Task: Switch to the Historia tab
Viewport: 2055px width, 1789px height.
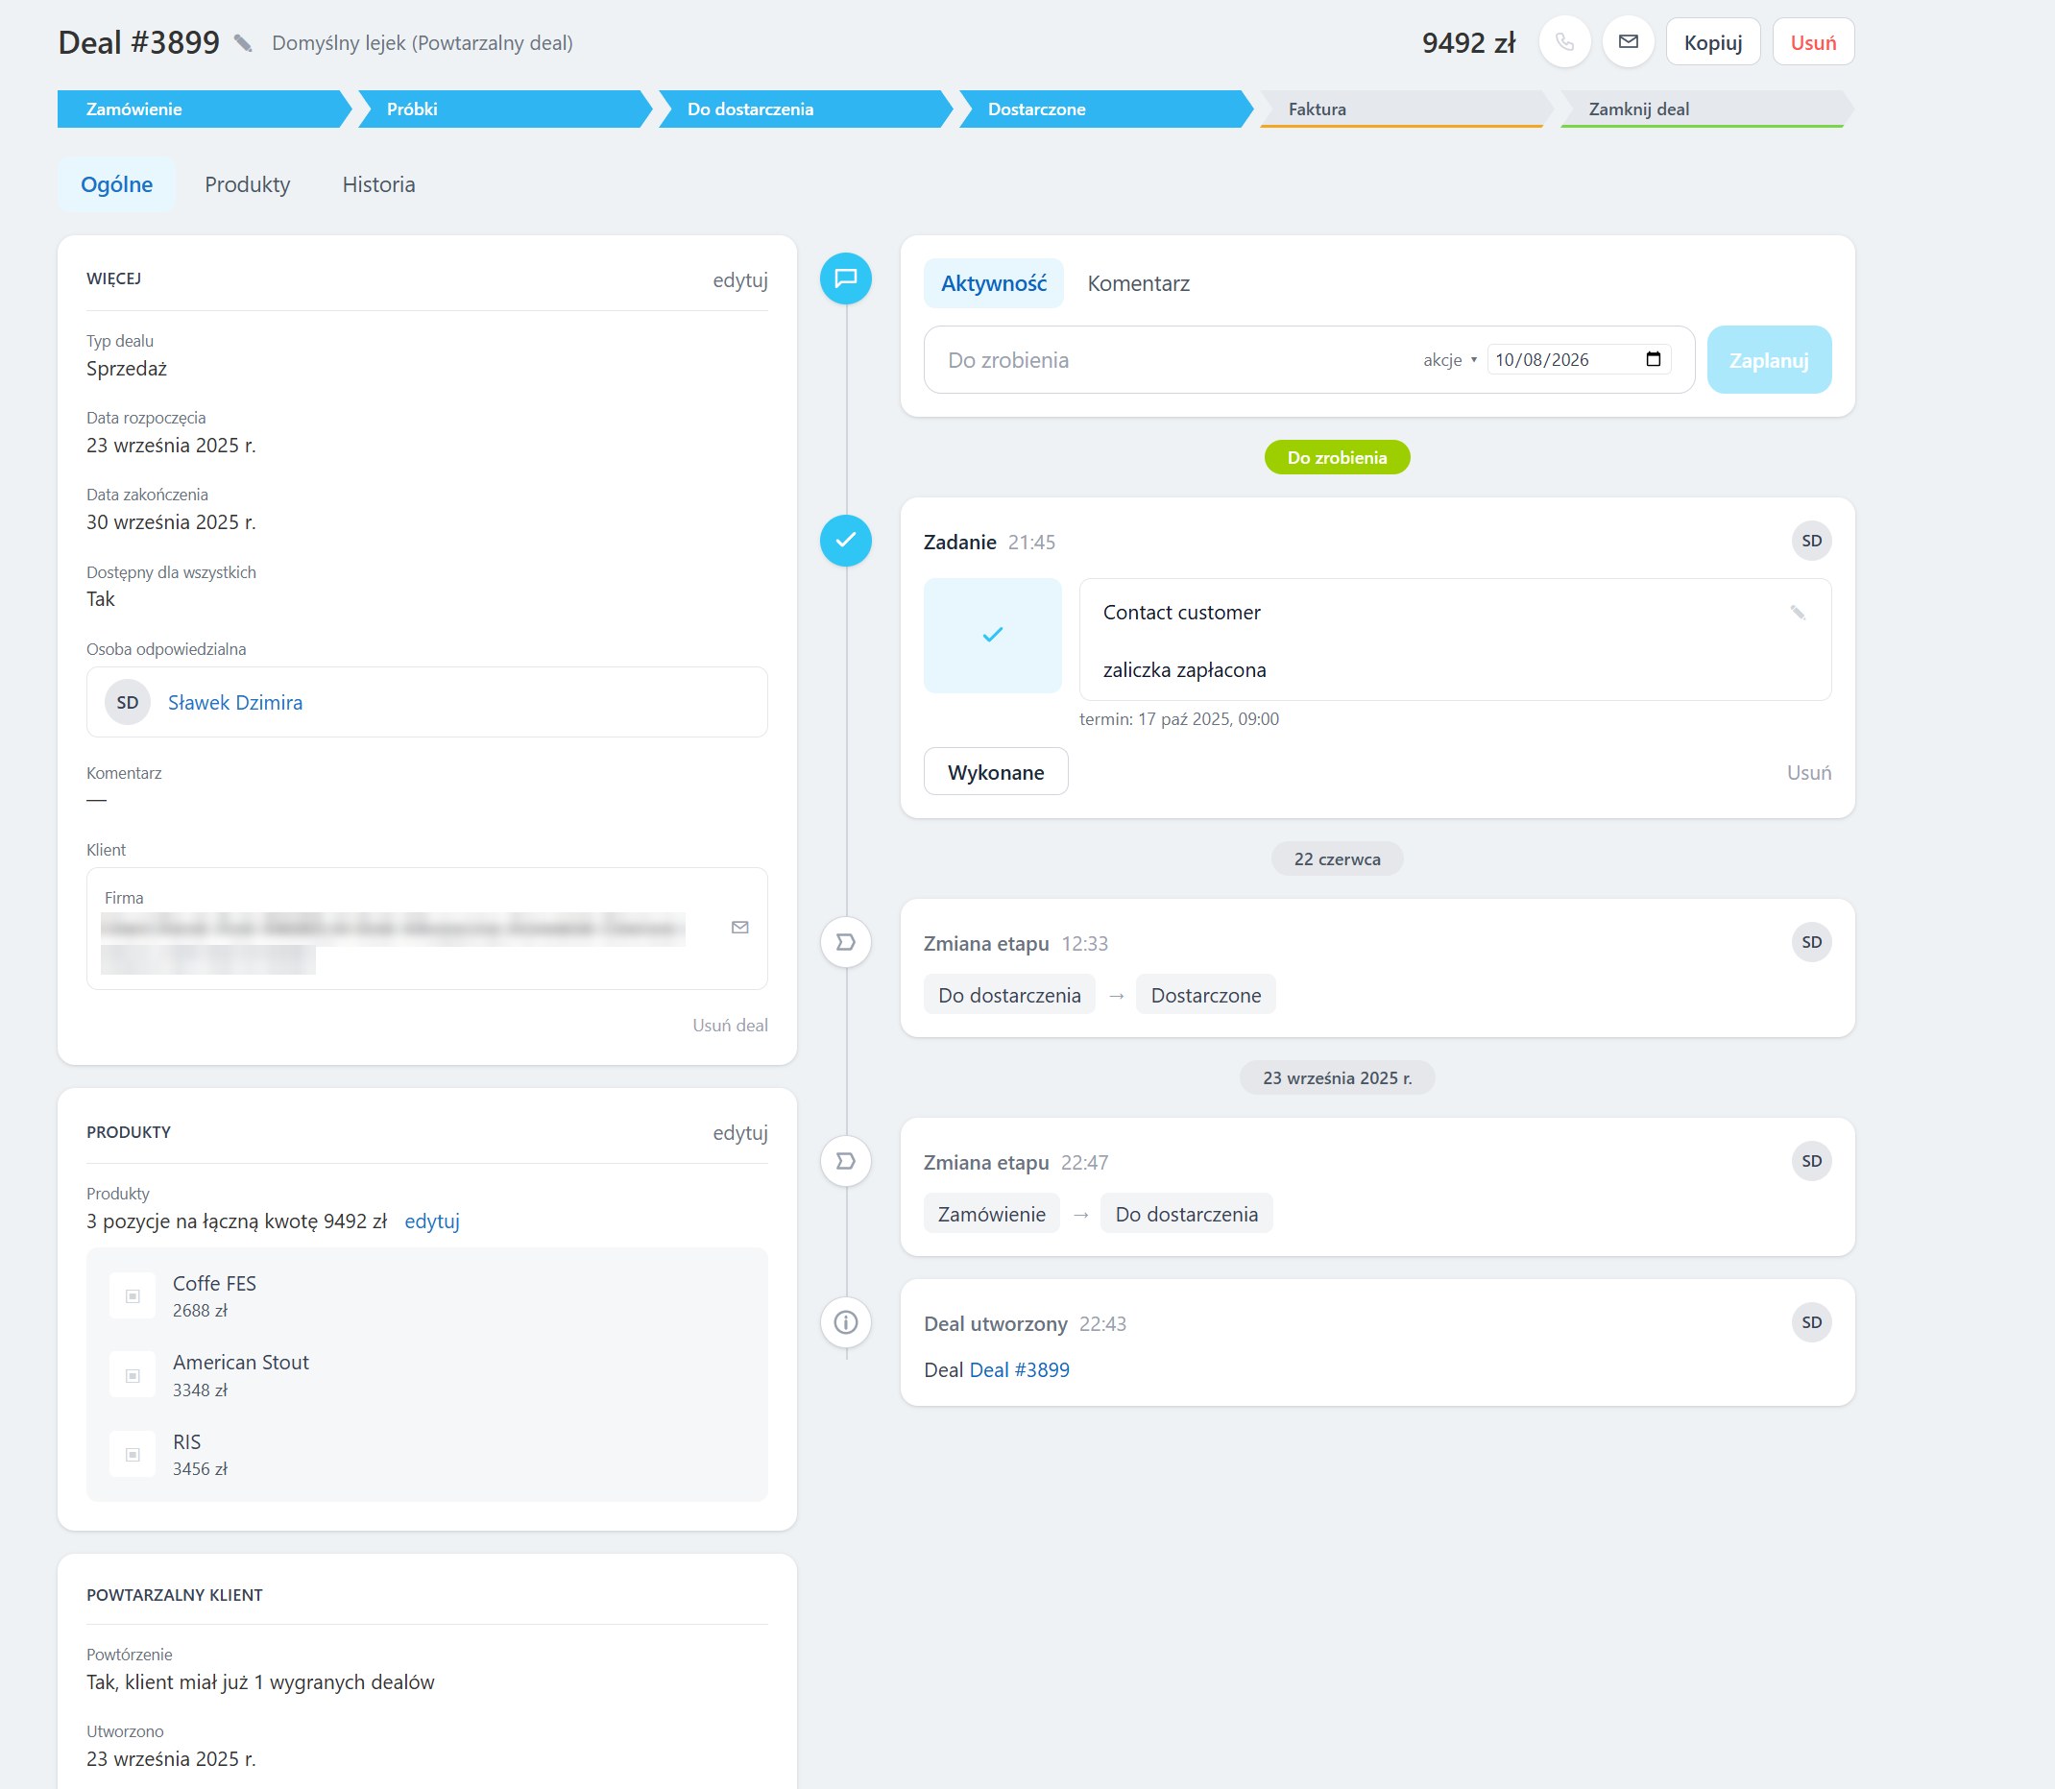Action: (x=378, y=184)
